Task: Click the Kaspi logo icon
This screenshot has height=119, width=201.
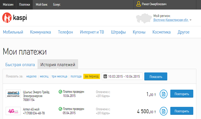Action: 7,18
